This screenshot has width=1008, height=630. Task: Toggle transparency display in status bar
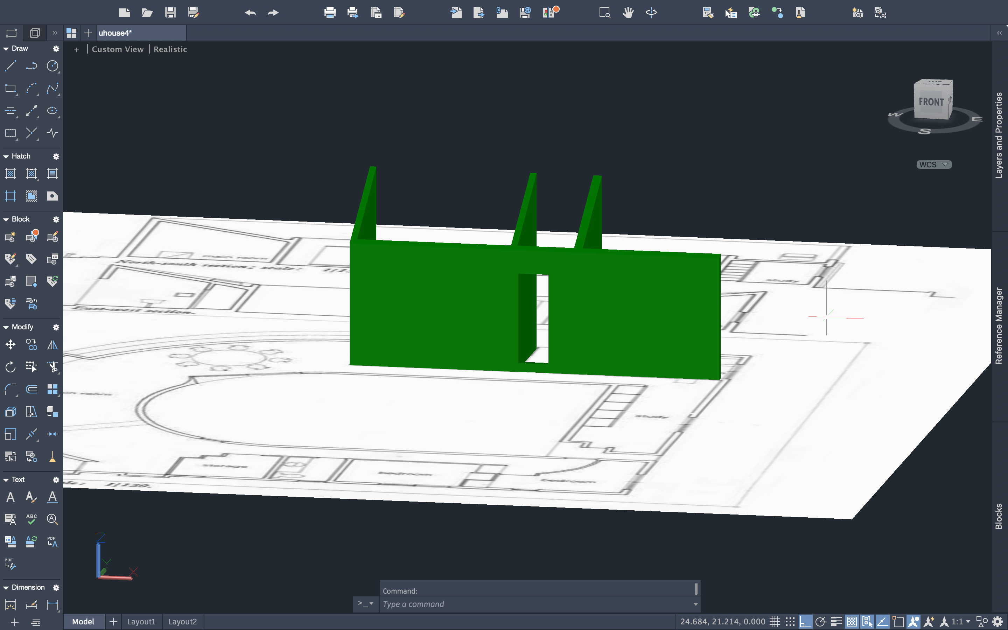click(x=852, y=622)
